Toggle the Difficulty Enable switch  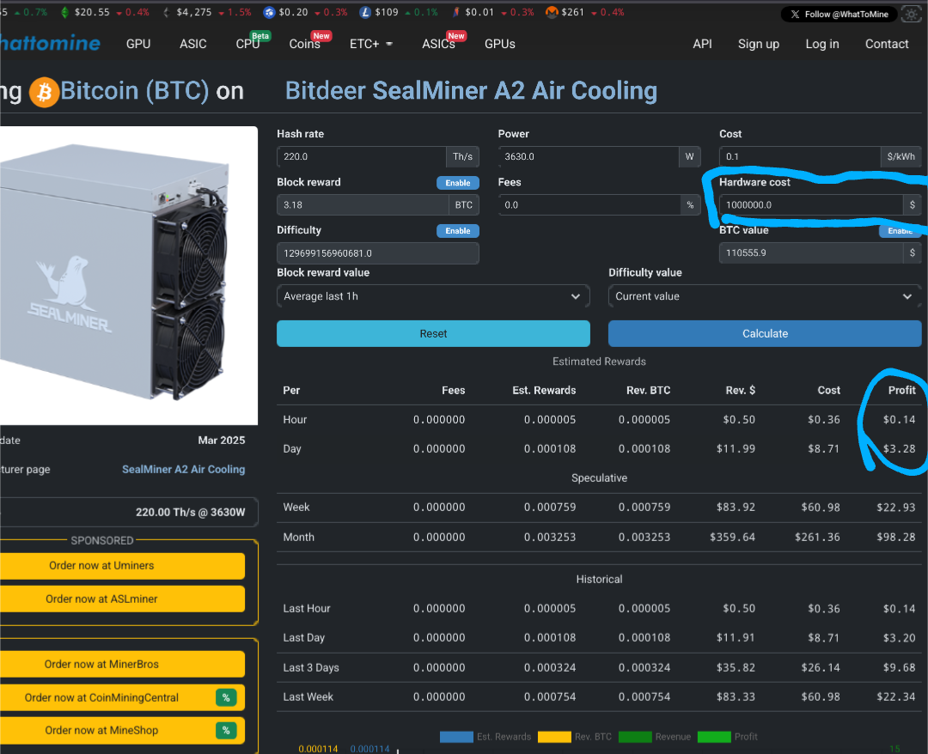tap(457, 231)
